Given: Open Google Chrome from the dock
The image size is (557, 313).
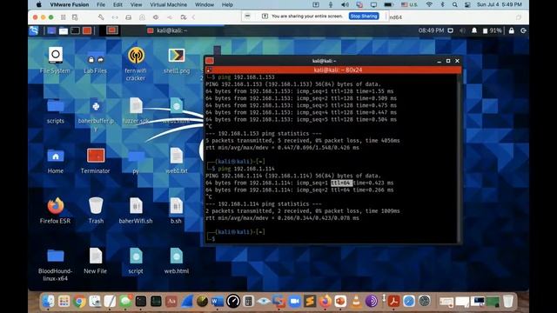Looking at the screenshot, I should [x=79, y=302].
